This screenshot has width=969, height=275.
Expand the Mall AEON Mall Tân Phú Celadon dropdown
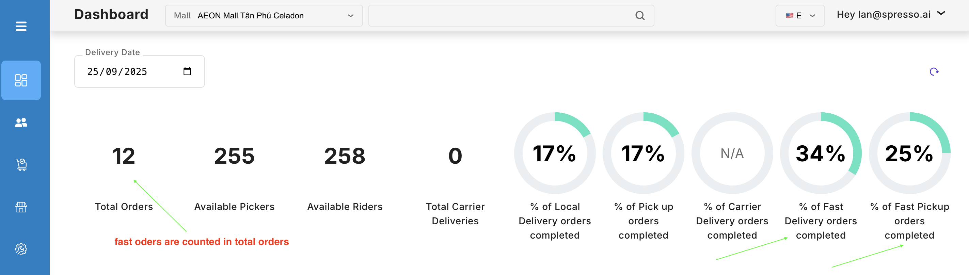(264, 15)
